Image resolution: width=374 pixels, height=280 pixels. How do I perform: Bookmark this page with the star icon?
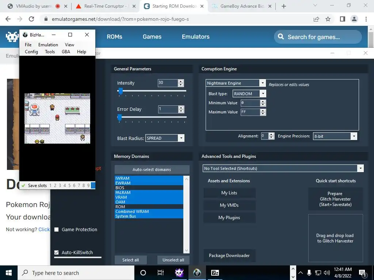point(328,19)
